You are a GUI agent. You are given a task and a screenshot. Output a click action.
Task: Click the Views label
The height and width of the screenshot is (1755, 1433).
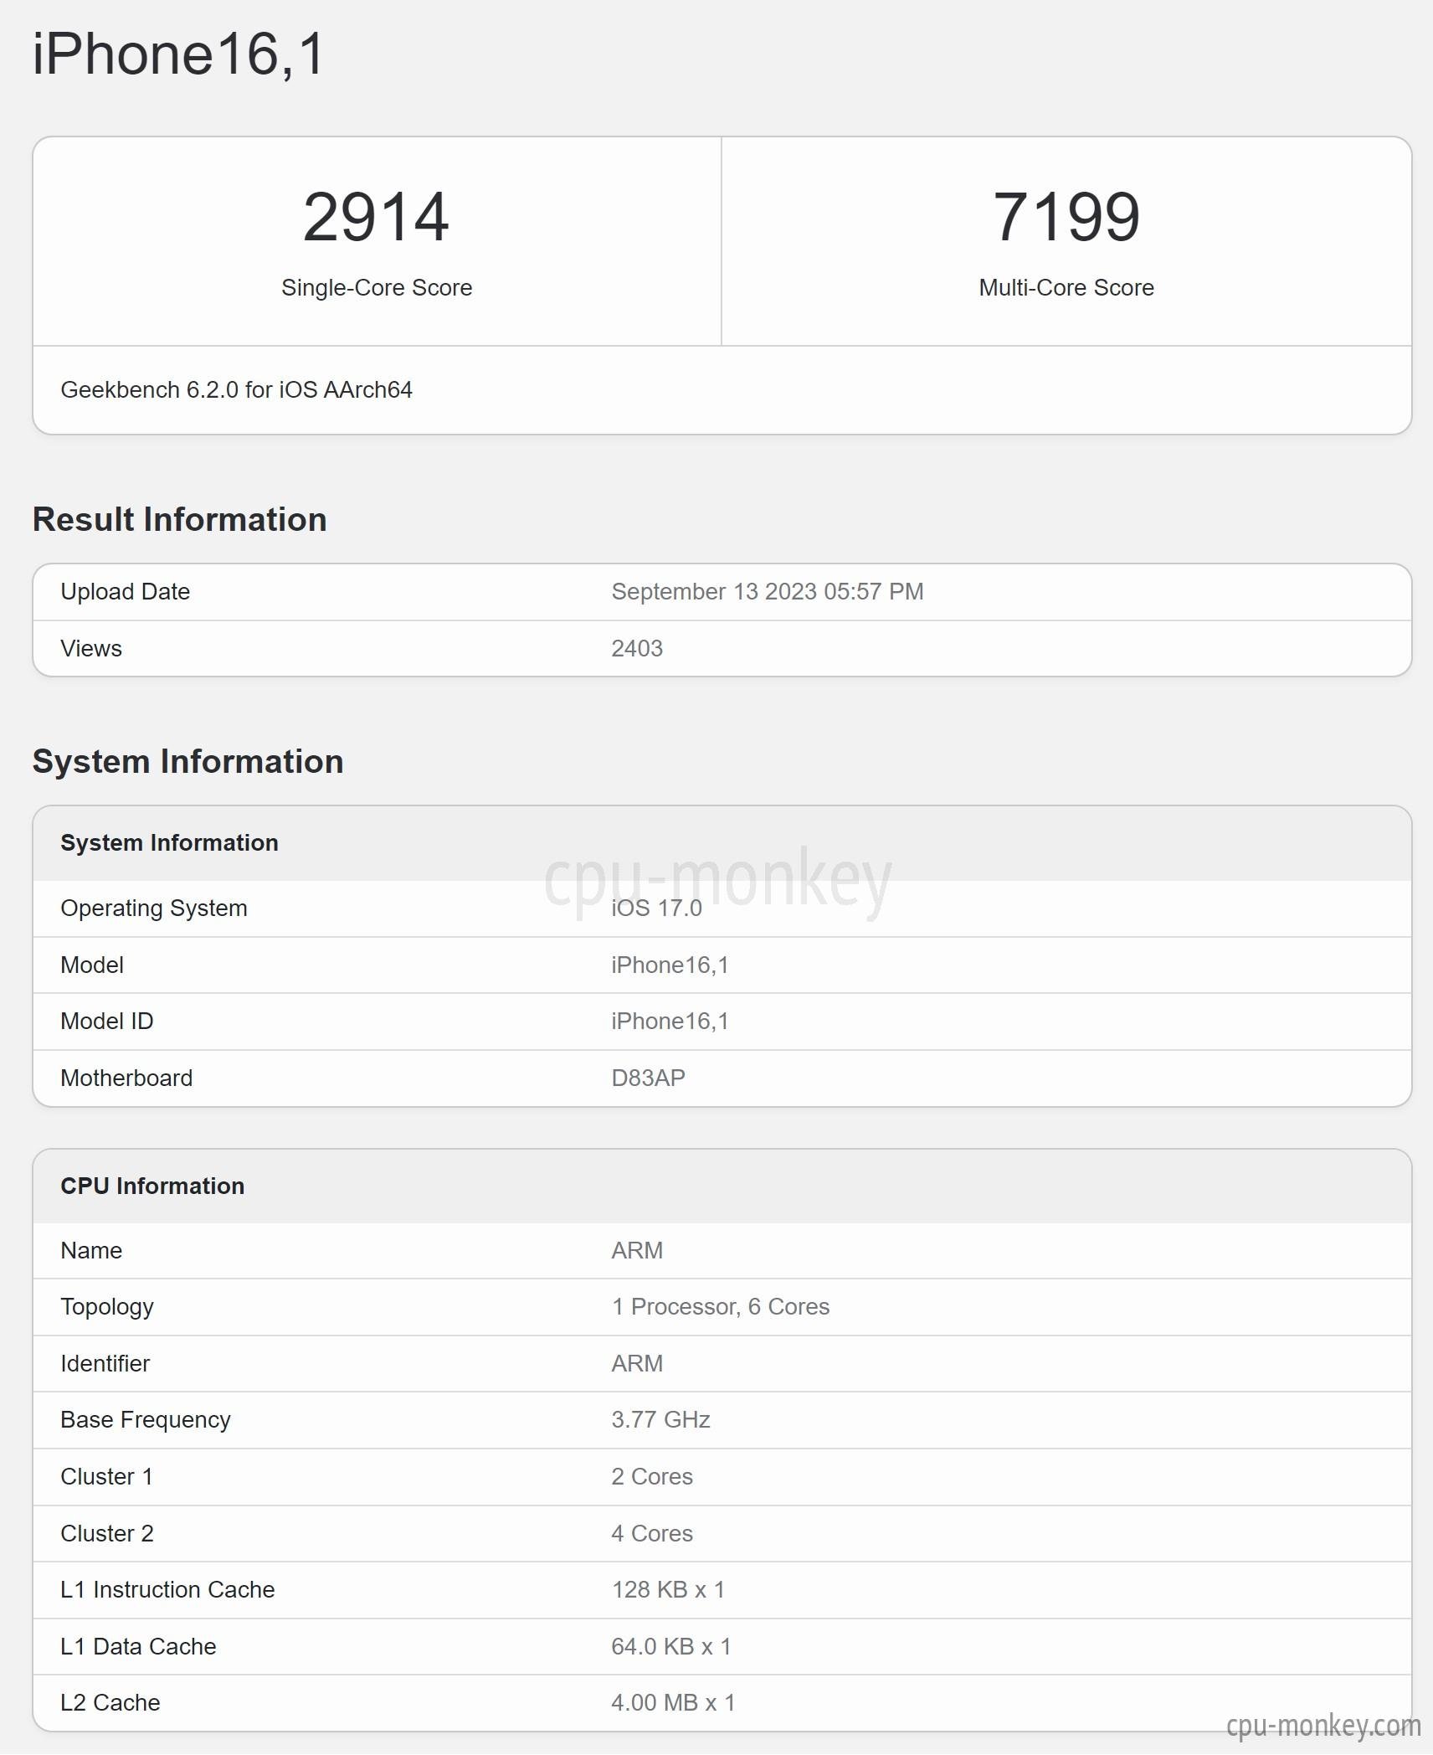coord(90,648)
